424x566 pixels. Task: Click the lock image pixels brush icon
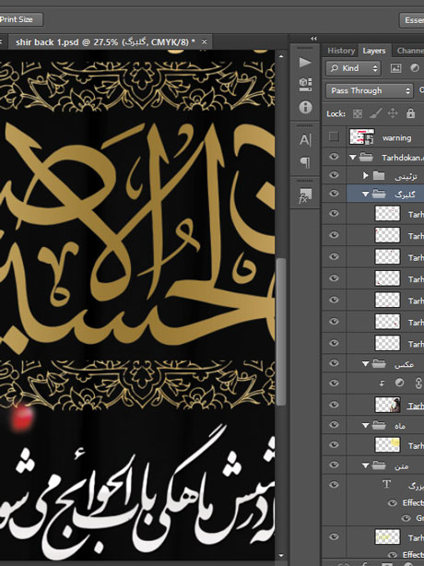pyautogui.click(x=375, y=113)
